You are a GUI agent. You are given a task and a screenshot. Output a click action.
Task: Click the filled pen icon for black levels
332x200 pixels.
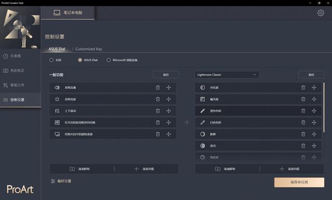pyautogui.click(x=203, y=111)
